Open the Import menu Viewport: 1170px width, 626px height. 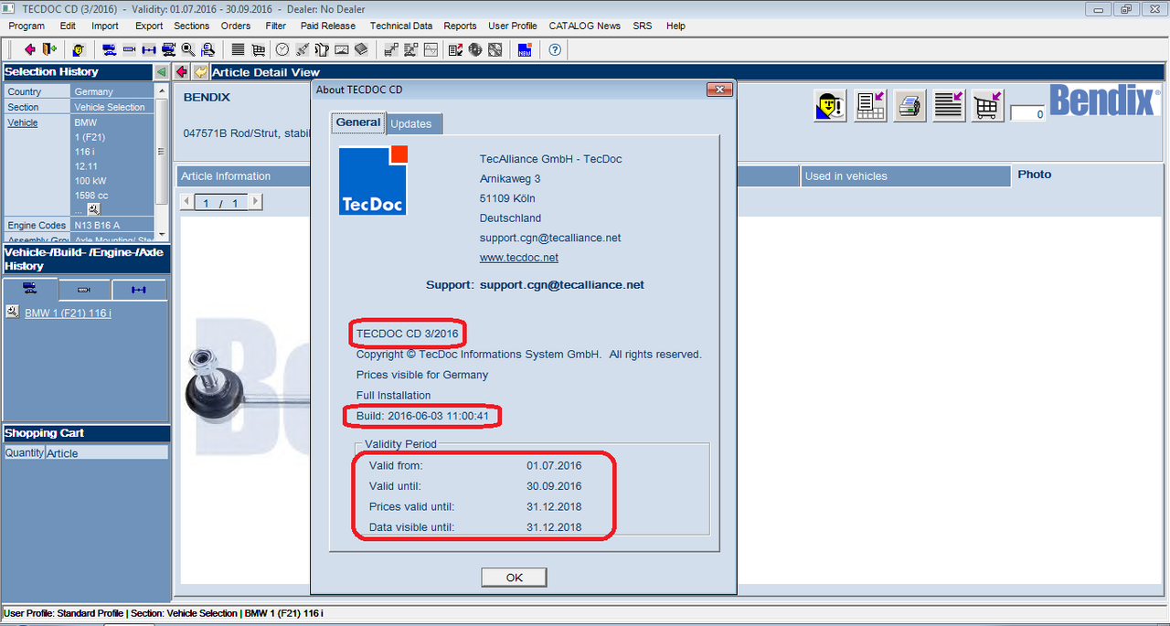[105, 26]
